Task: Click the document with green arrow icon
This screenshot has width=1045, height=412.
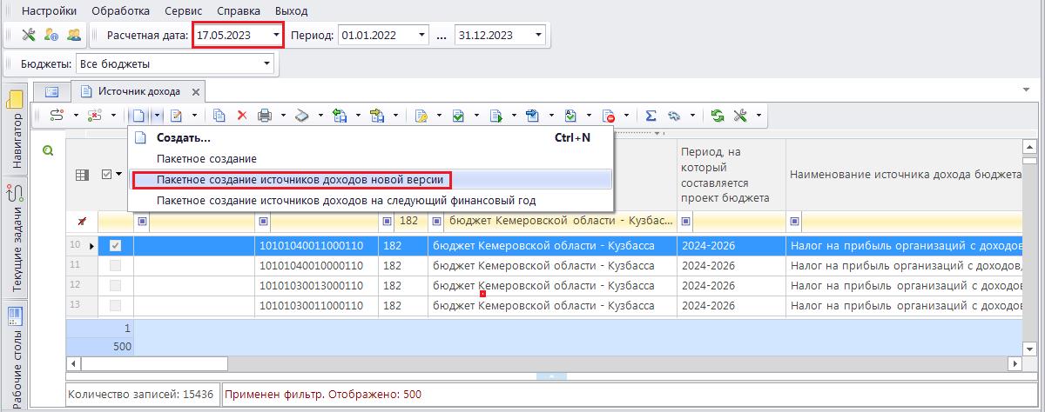Action: tap(496, 115)
